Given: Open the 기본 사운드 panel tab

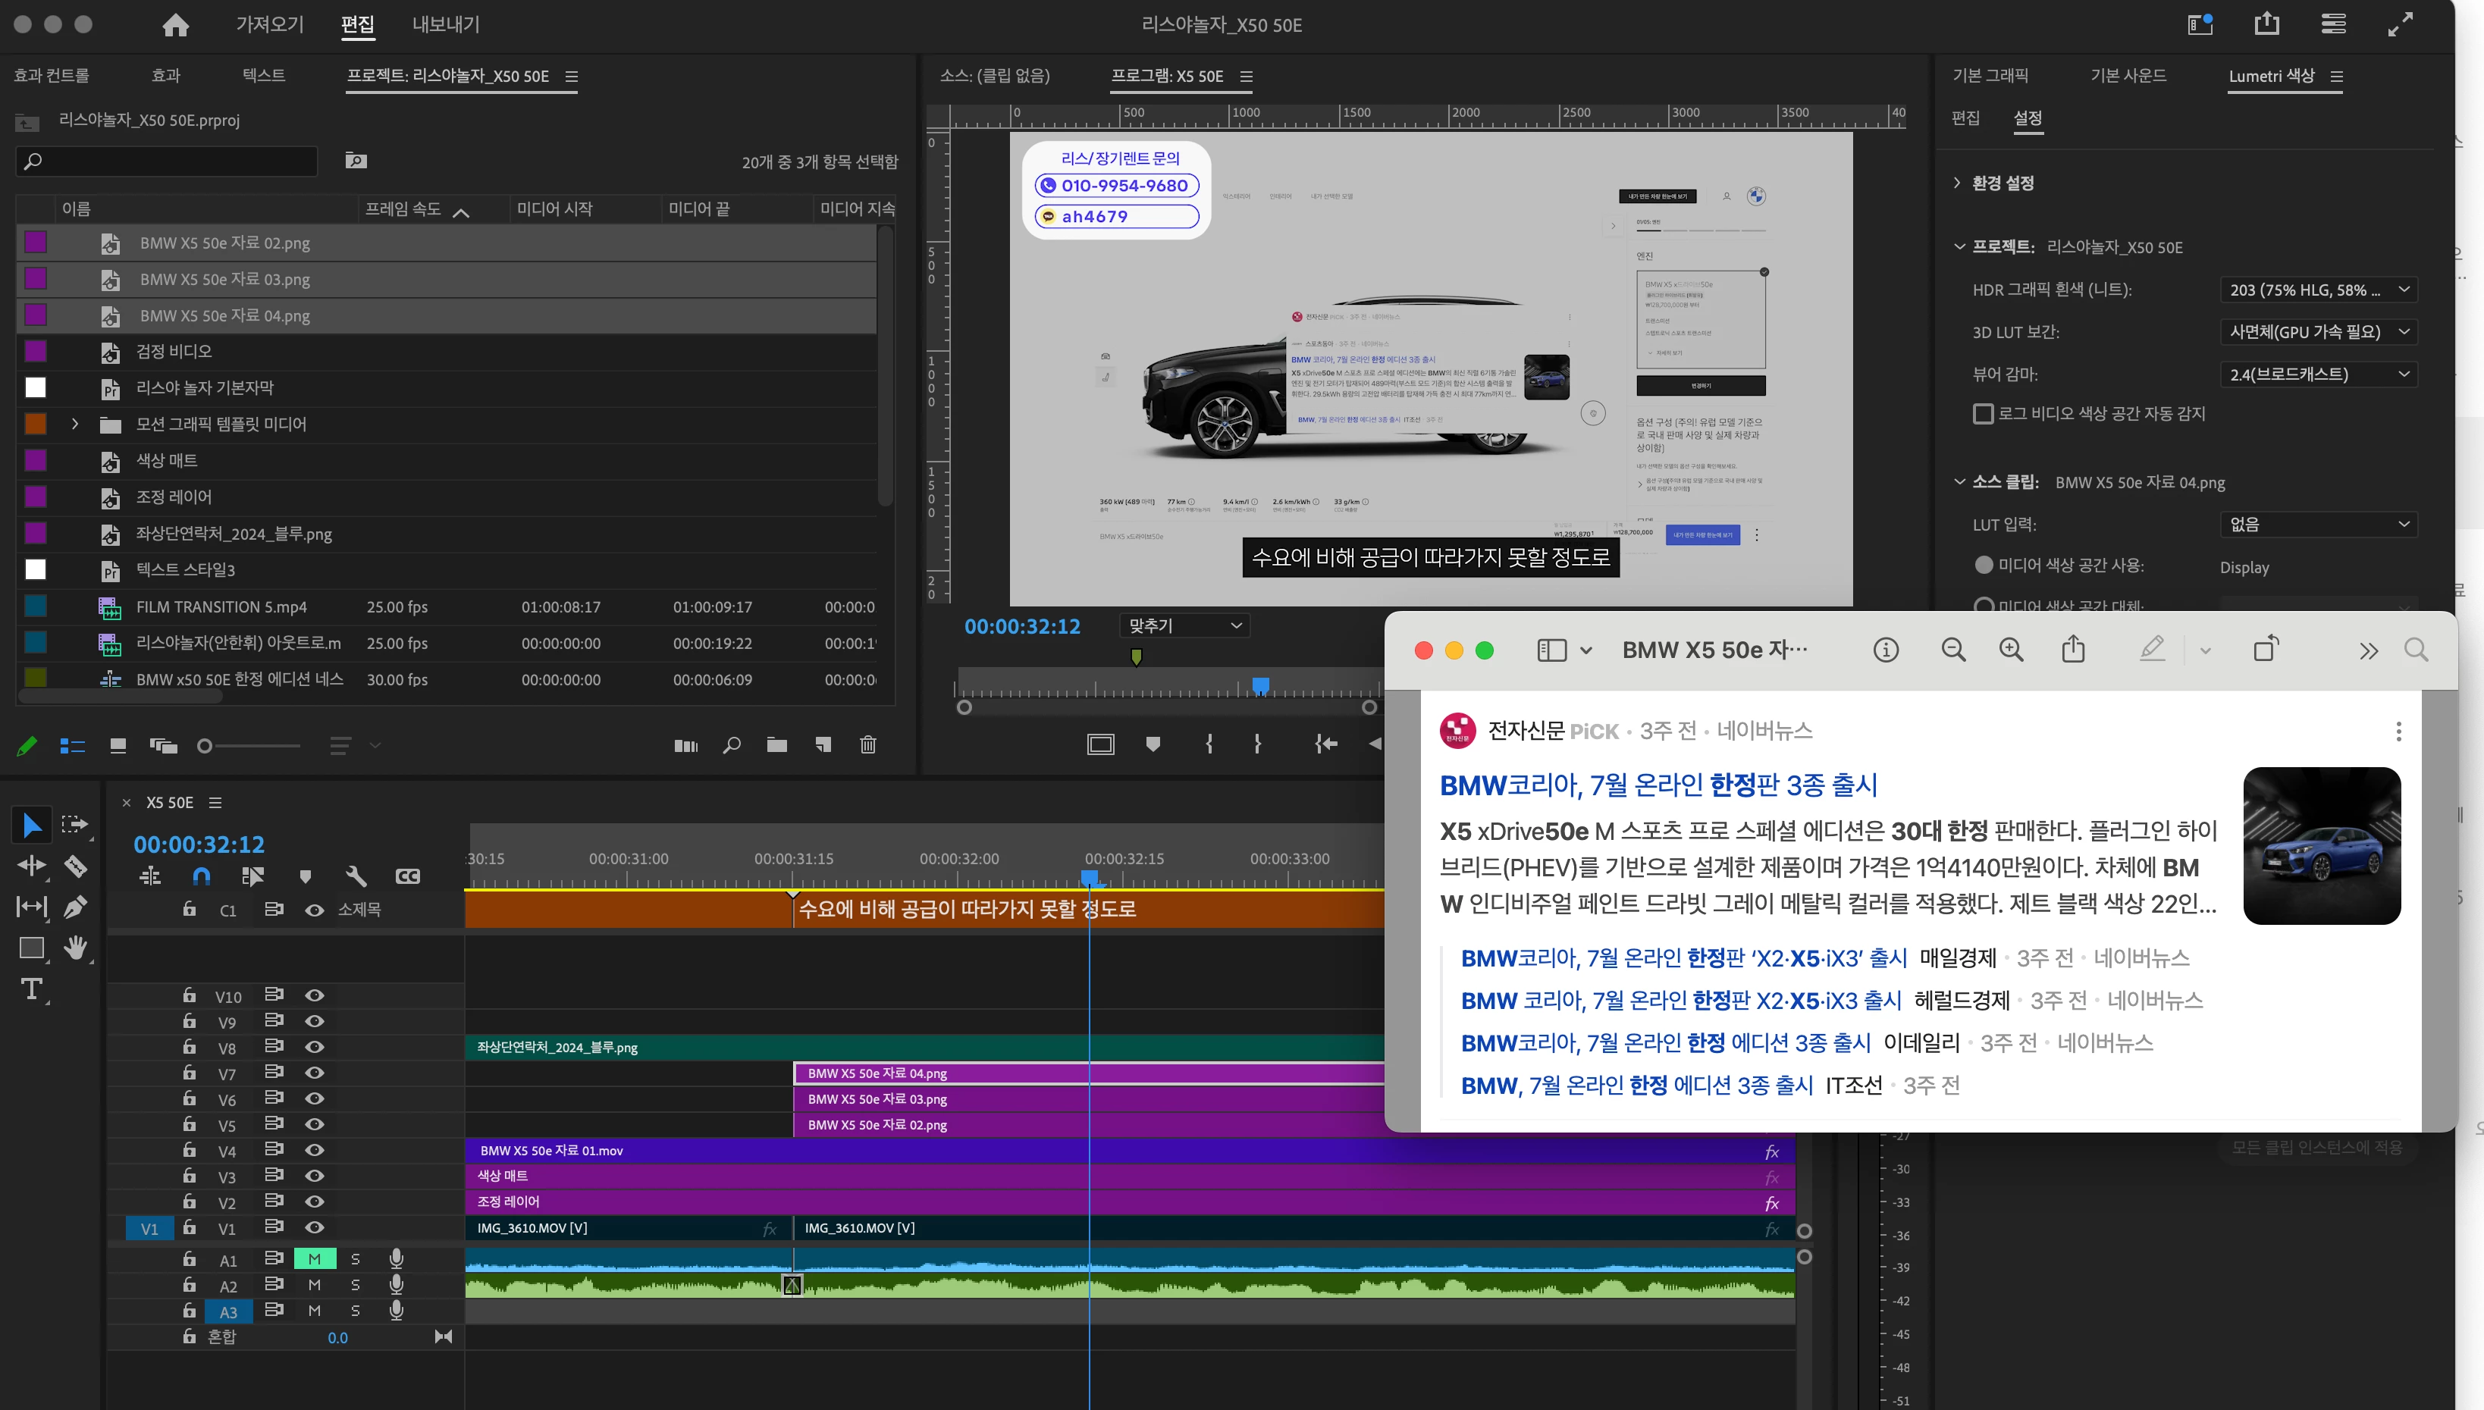Looking at the screenshot, I should (2128, 76).
